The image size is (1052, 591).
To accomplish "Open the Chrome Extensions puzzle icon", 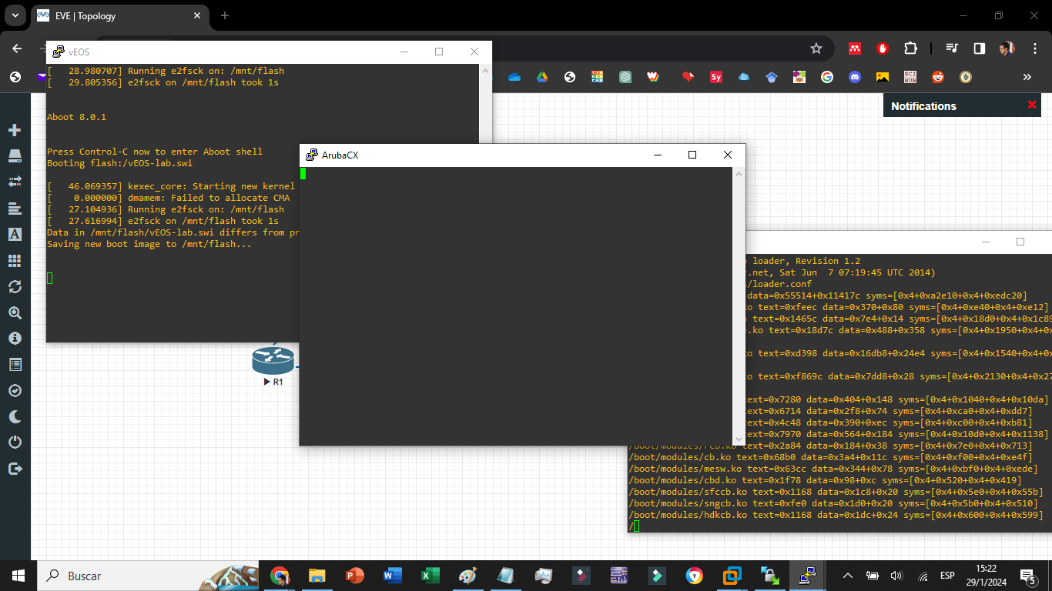I will coord(910,48).
